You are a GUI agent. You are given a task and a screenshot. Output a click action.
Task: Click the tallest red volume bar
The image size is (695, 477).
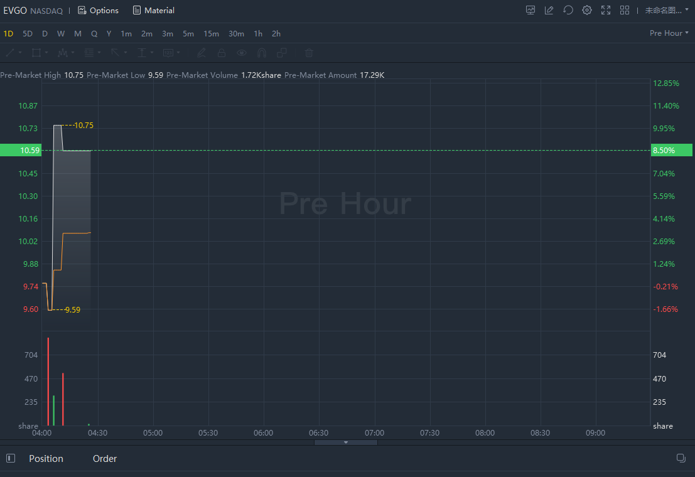pyautogui.click(x=48, y=382)
